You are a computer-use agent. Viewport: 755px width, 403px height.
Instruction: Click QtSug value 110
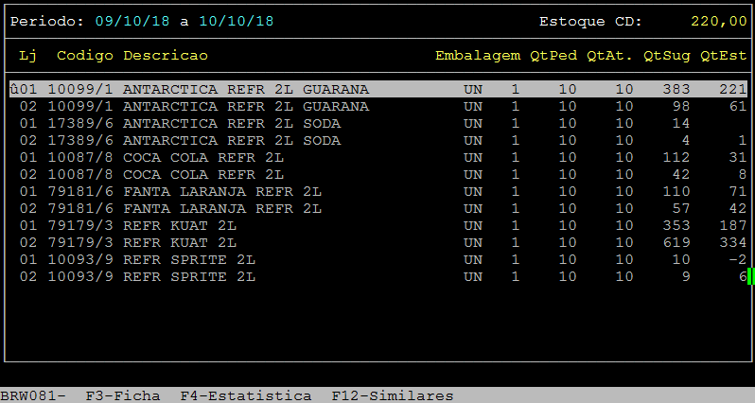click(x=676, y=192)
